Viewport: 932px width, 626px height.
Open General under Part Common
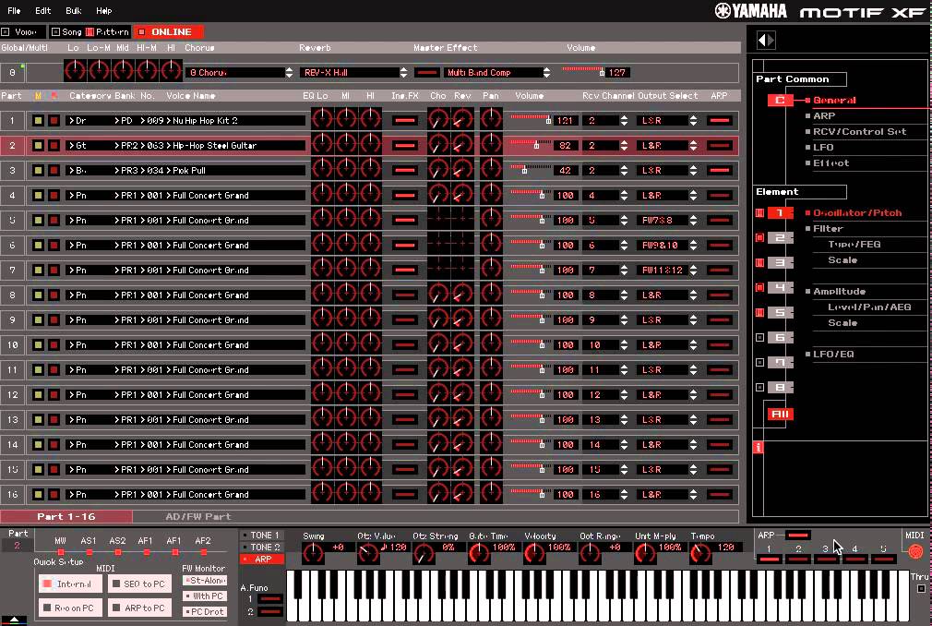[x=834, y=100]
